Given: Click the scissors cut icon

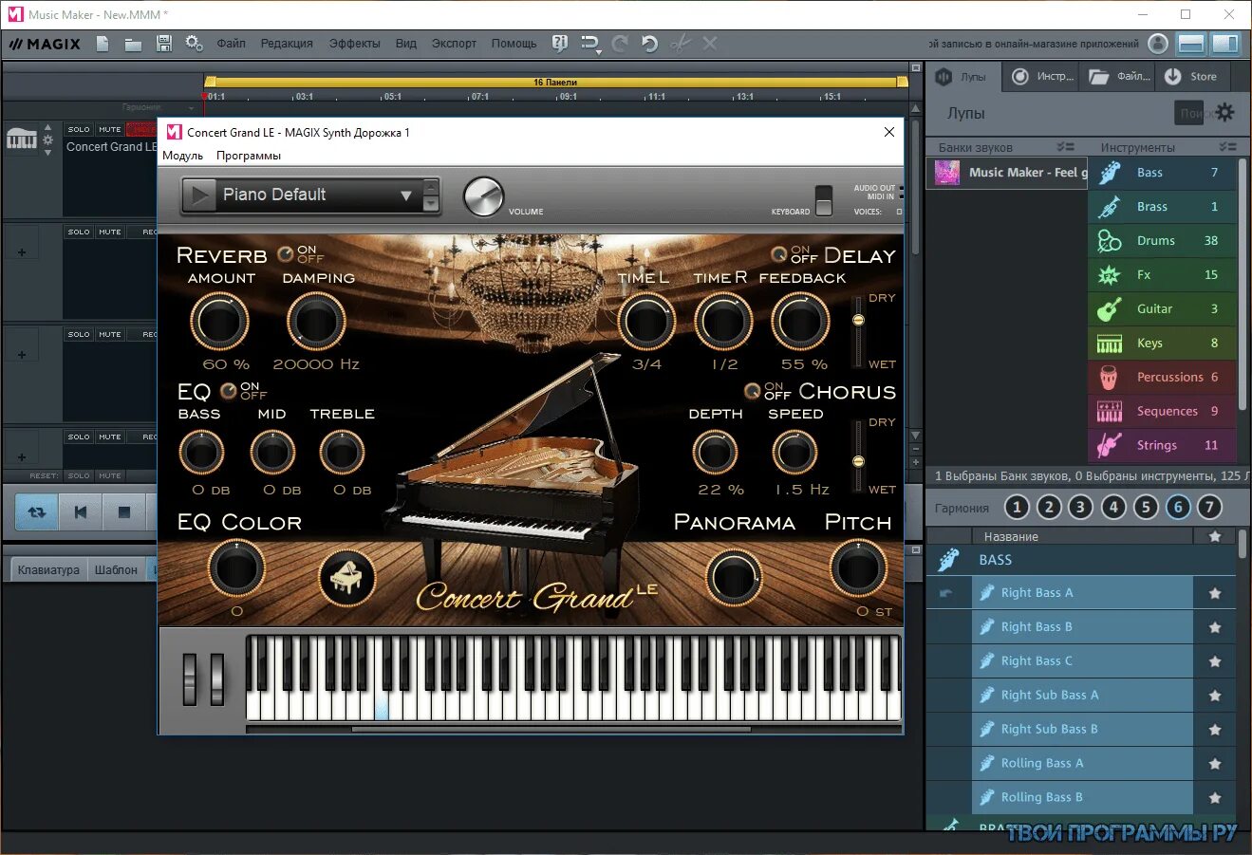Looking at the screenshot, I should point(680,43).
